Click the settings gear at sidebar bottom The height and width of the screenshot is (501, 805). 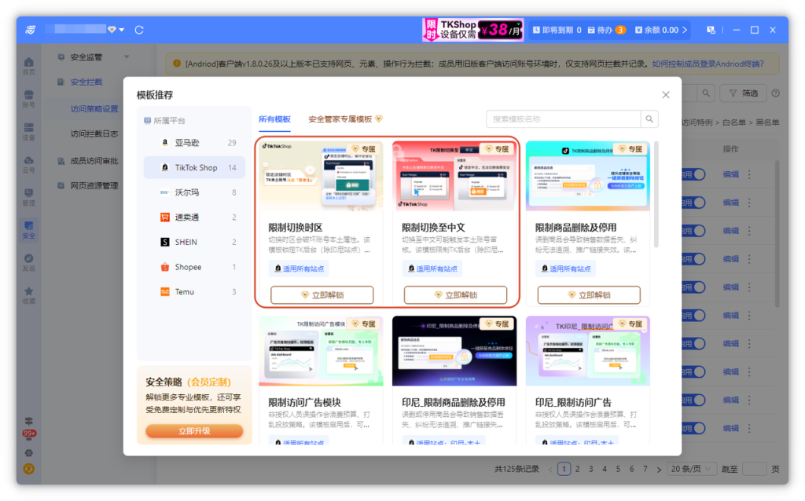29,452
